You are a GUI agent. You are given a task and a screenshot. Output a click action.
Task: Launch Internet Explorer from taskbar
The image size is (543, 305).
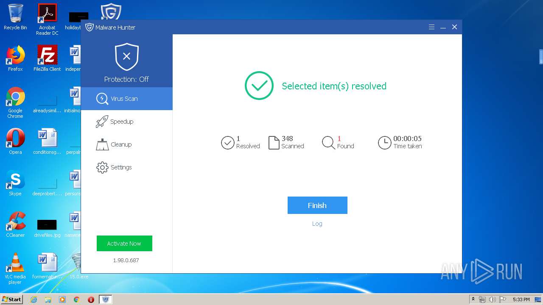[x=34, y=299]
